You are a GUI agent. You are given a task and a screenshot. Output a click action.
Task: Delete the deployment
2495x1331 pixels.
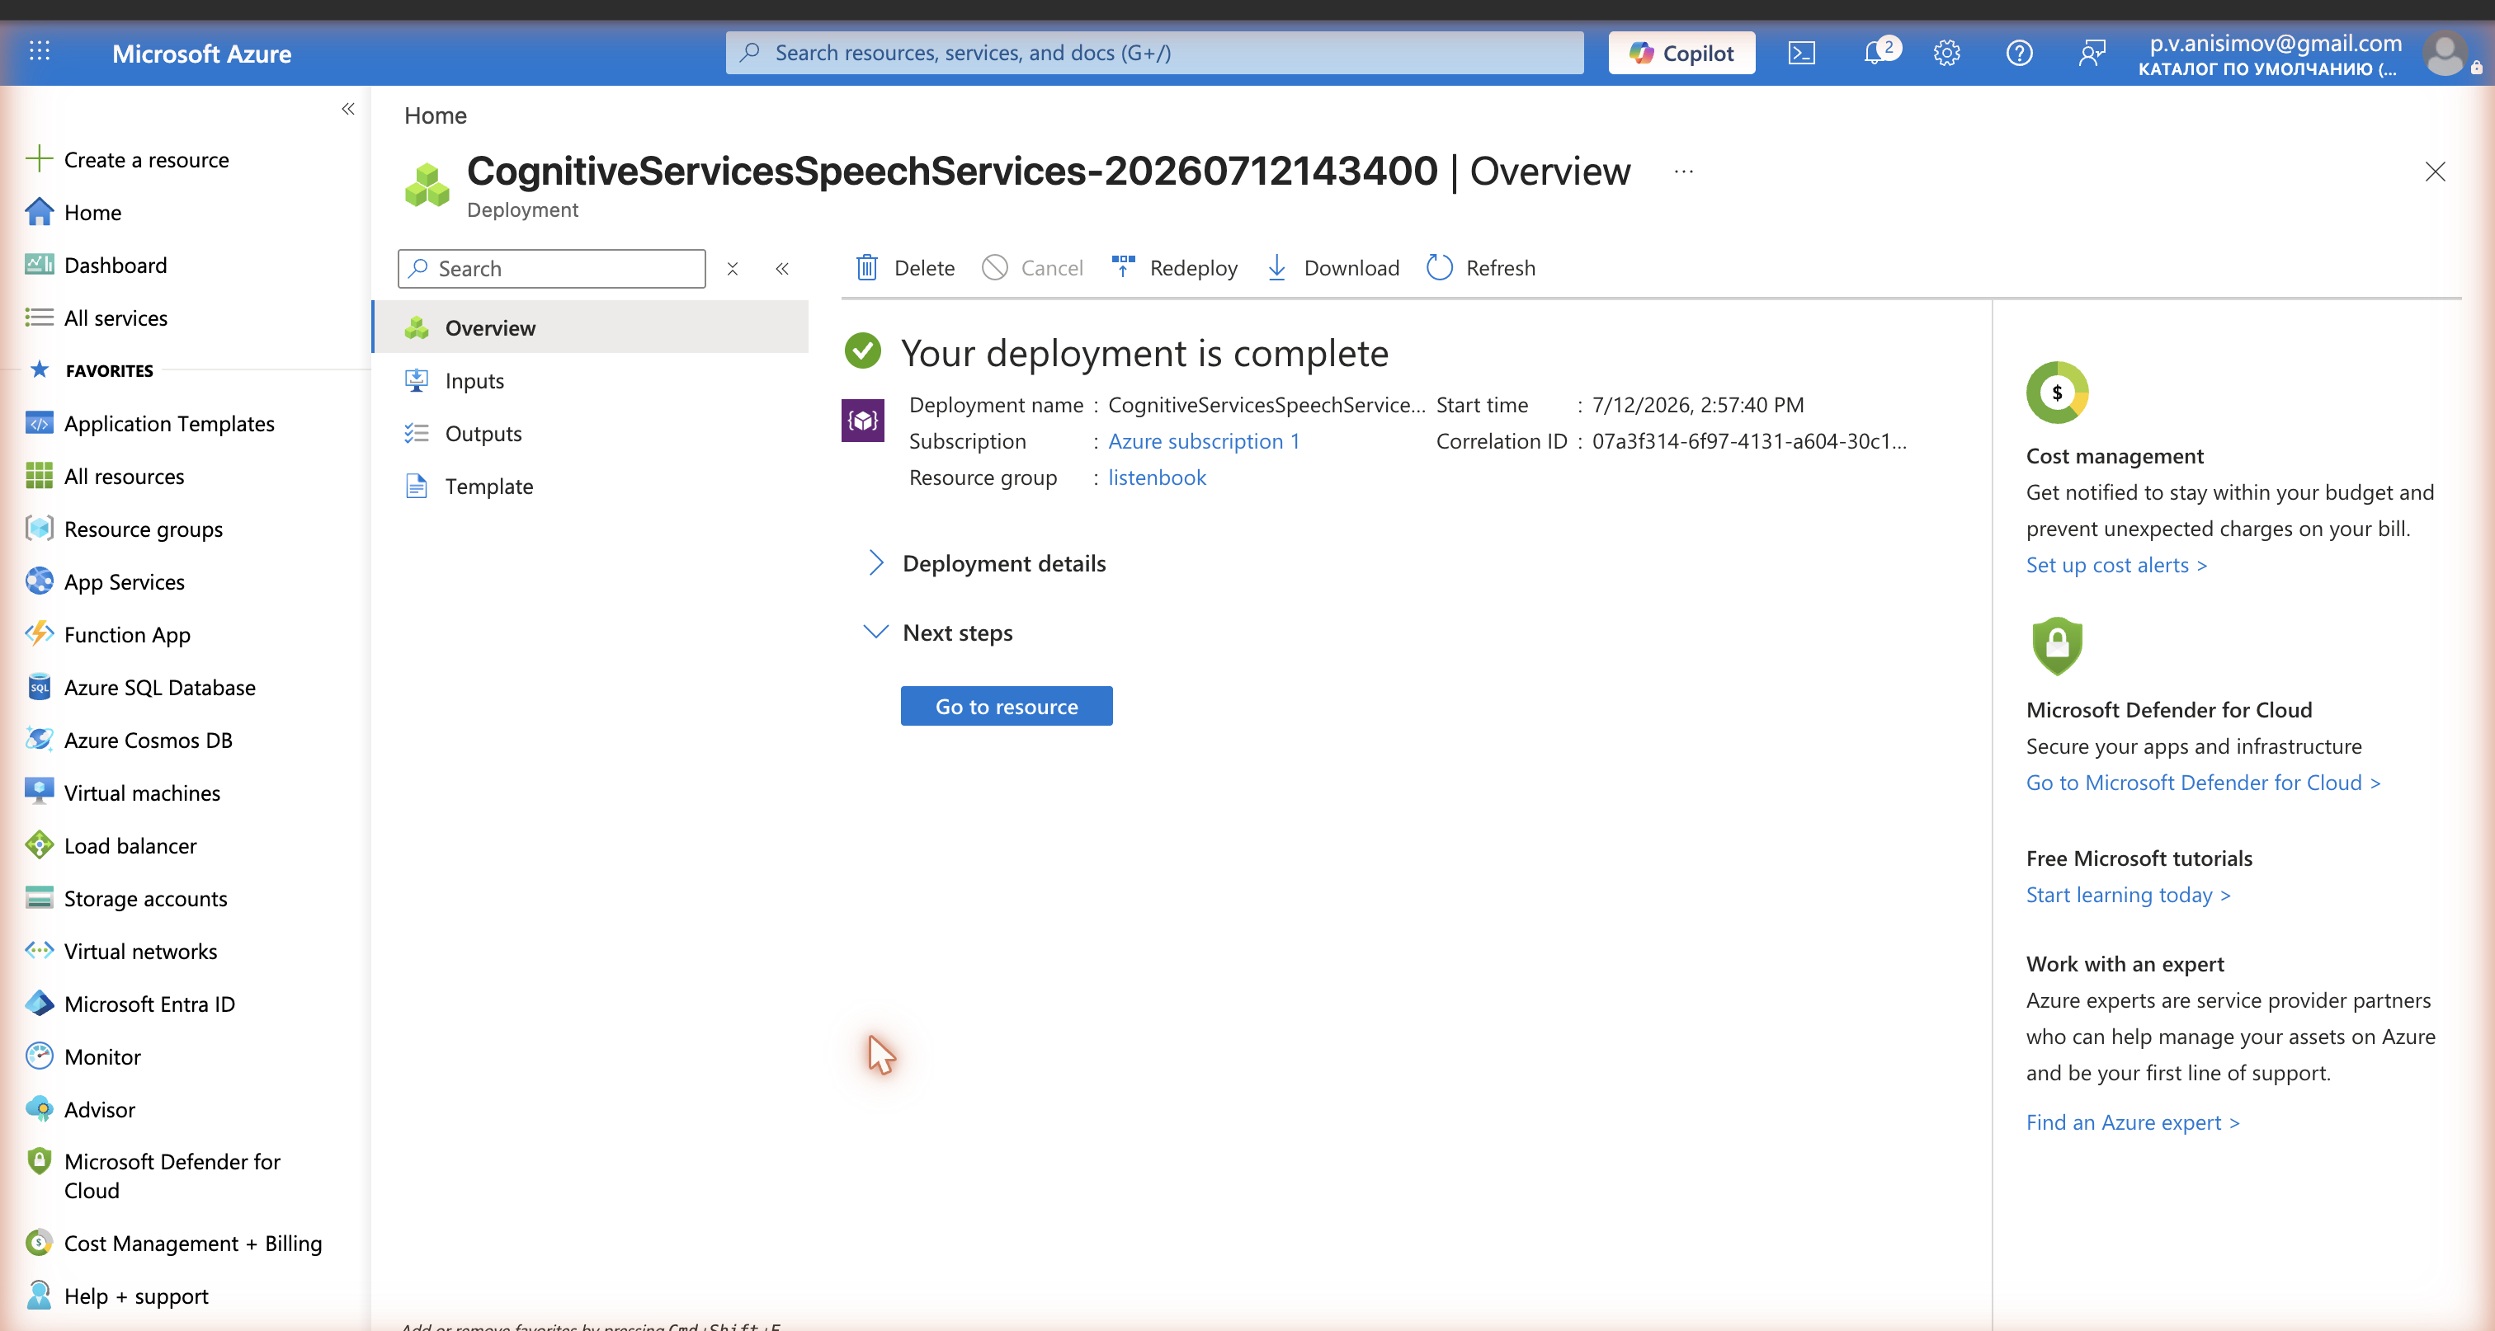tap(904, 267)
